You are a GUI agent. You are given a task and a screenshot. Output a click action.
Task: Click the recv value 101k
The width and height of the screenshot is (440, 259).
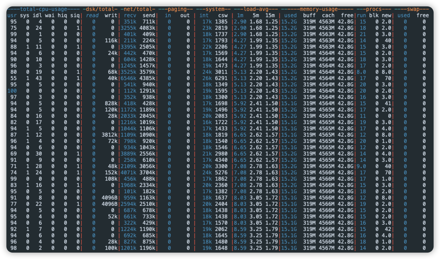click(130, 192)
